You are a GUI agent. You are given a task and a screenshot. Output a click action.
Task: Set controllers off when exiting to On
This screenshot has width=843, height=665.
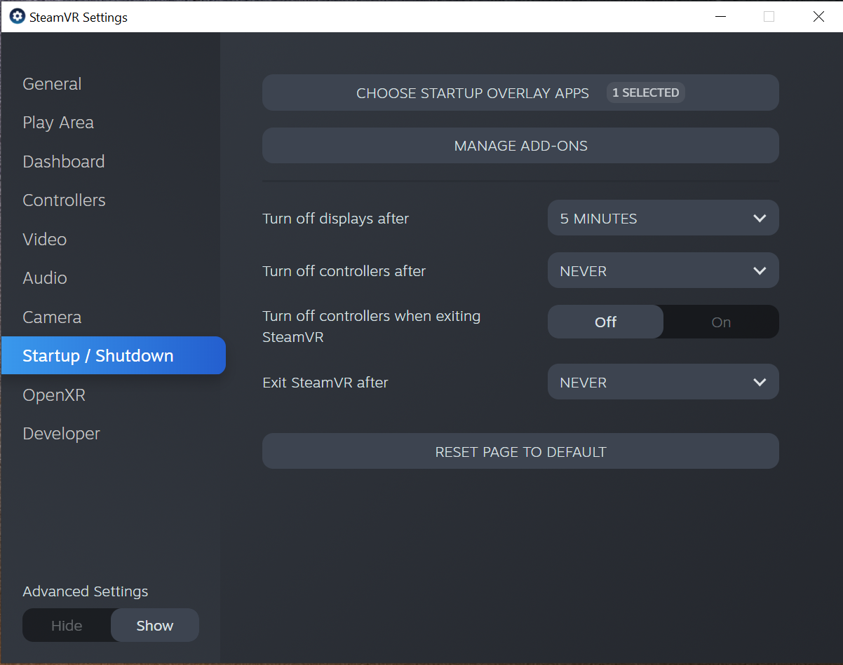[721, 322]
